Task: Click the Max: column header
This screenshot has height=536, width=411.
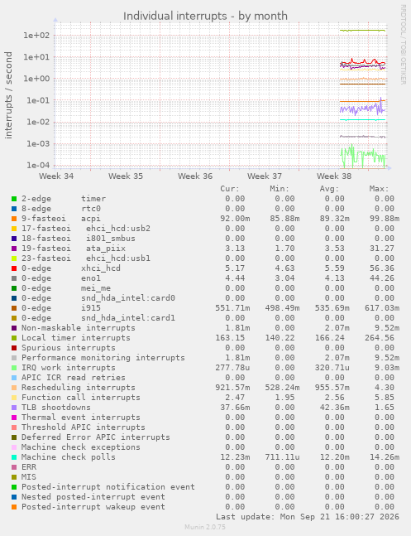Action: tap(379, 189)
